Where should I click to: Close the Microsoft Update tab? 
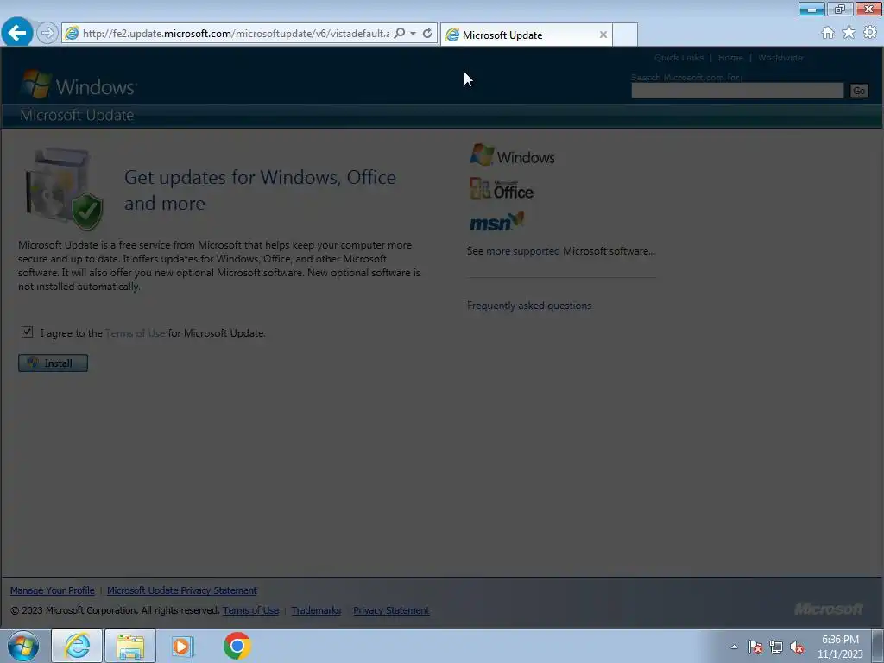(603, 35)
